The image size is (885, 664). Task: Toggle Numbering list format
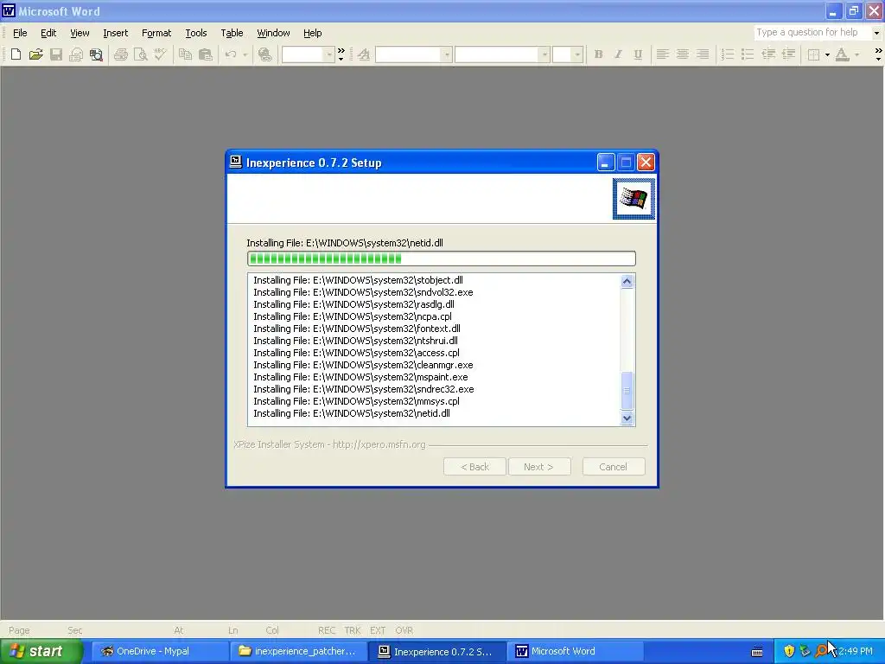[728, 54]
